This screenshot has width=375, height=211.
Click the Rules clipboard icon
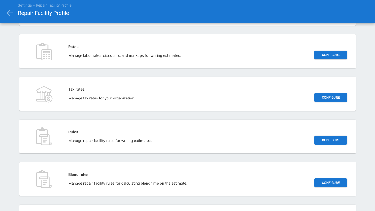(44, 137)
